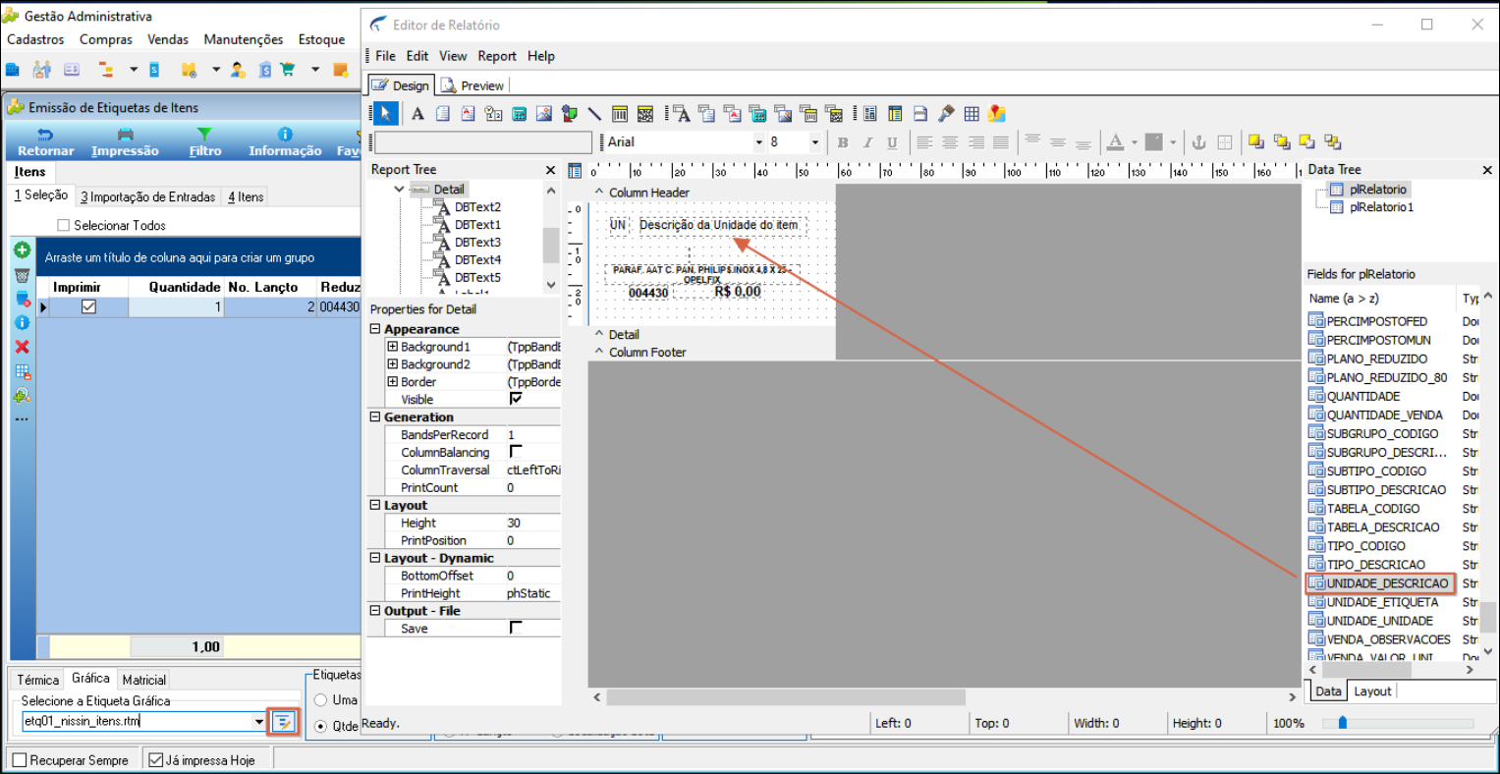The height and width of the screenshot is (774, 1500).
Task: Click the green add icon beside the grid
Action: [22, 250]
